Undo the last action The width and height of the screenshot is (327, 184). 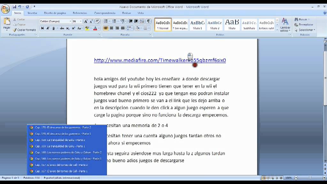[x=19, y=7]
